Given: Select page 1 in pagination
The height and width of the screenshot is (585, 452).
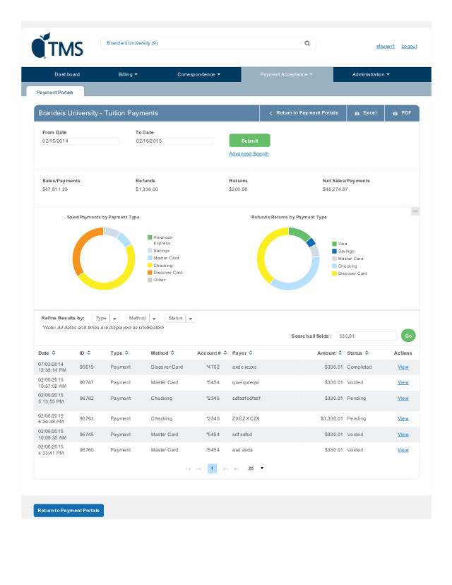Looking at the screenshot, I should tap(212, 468).
